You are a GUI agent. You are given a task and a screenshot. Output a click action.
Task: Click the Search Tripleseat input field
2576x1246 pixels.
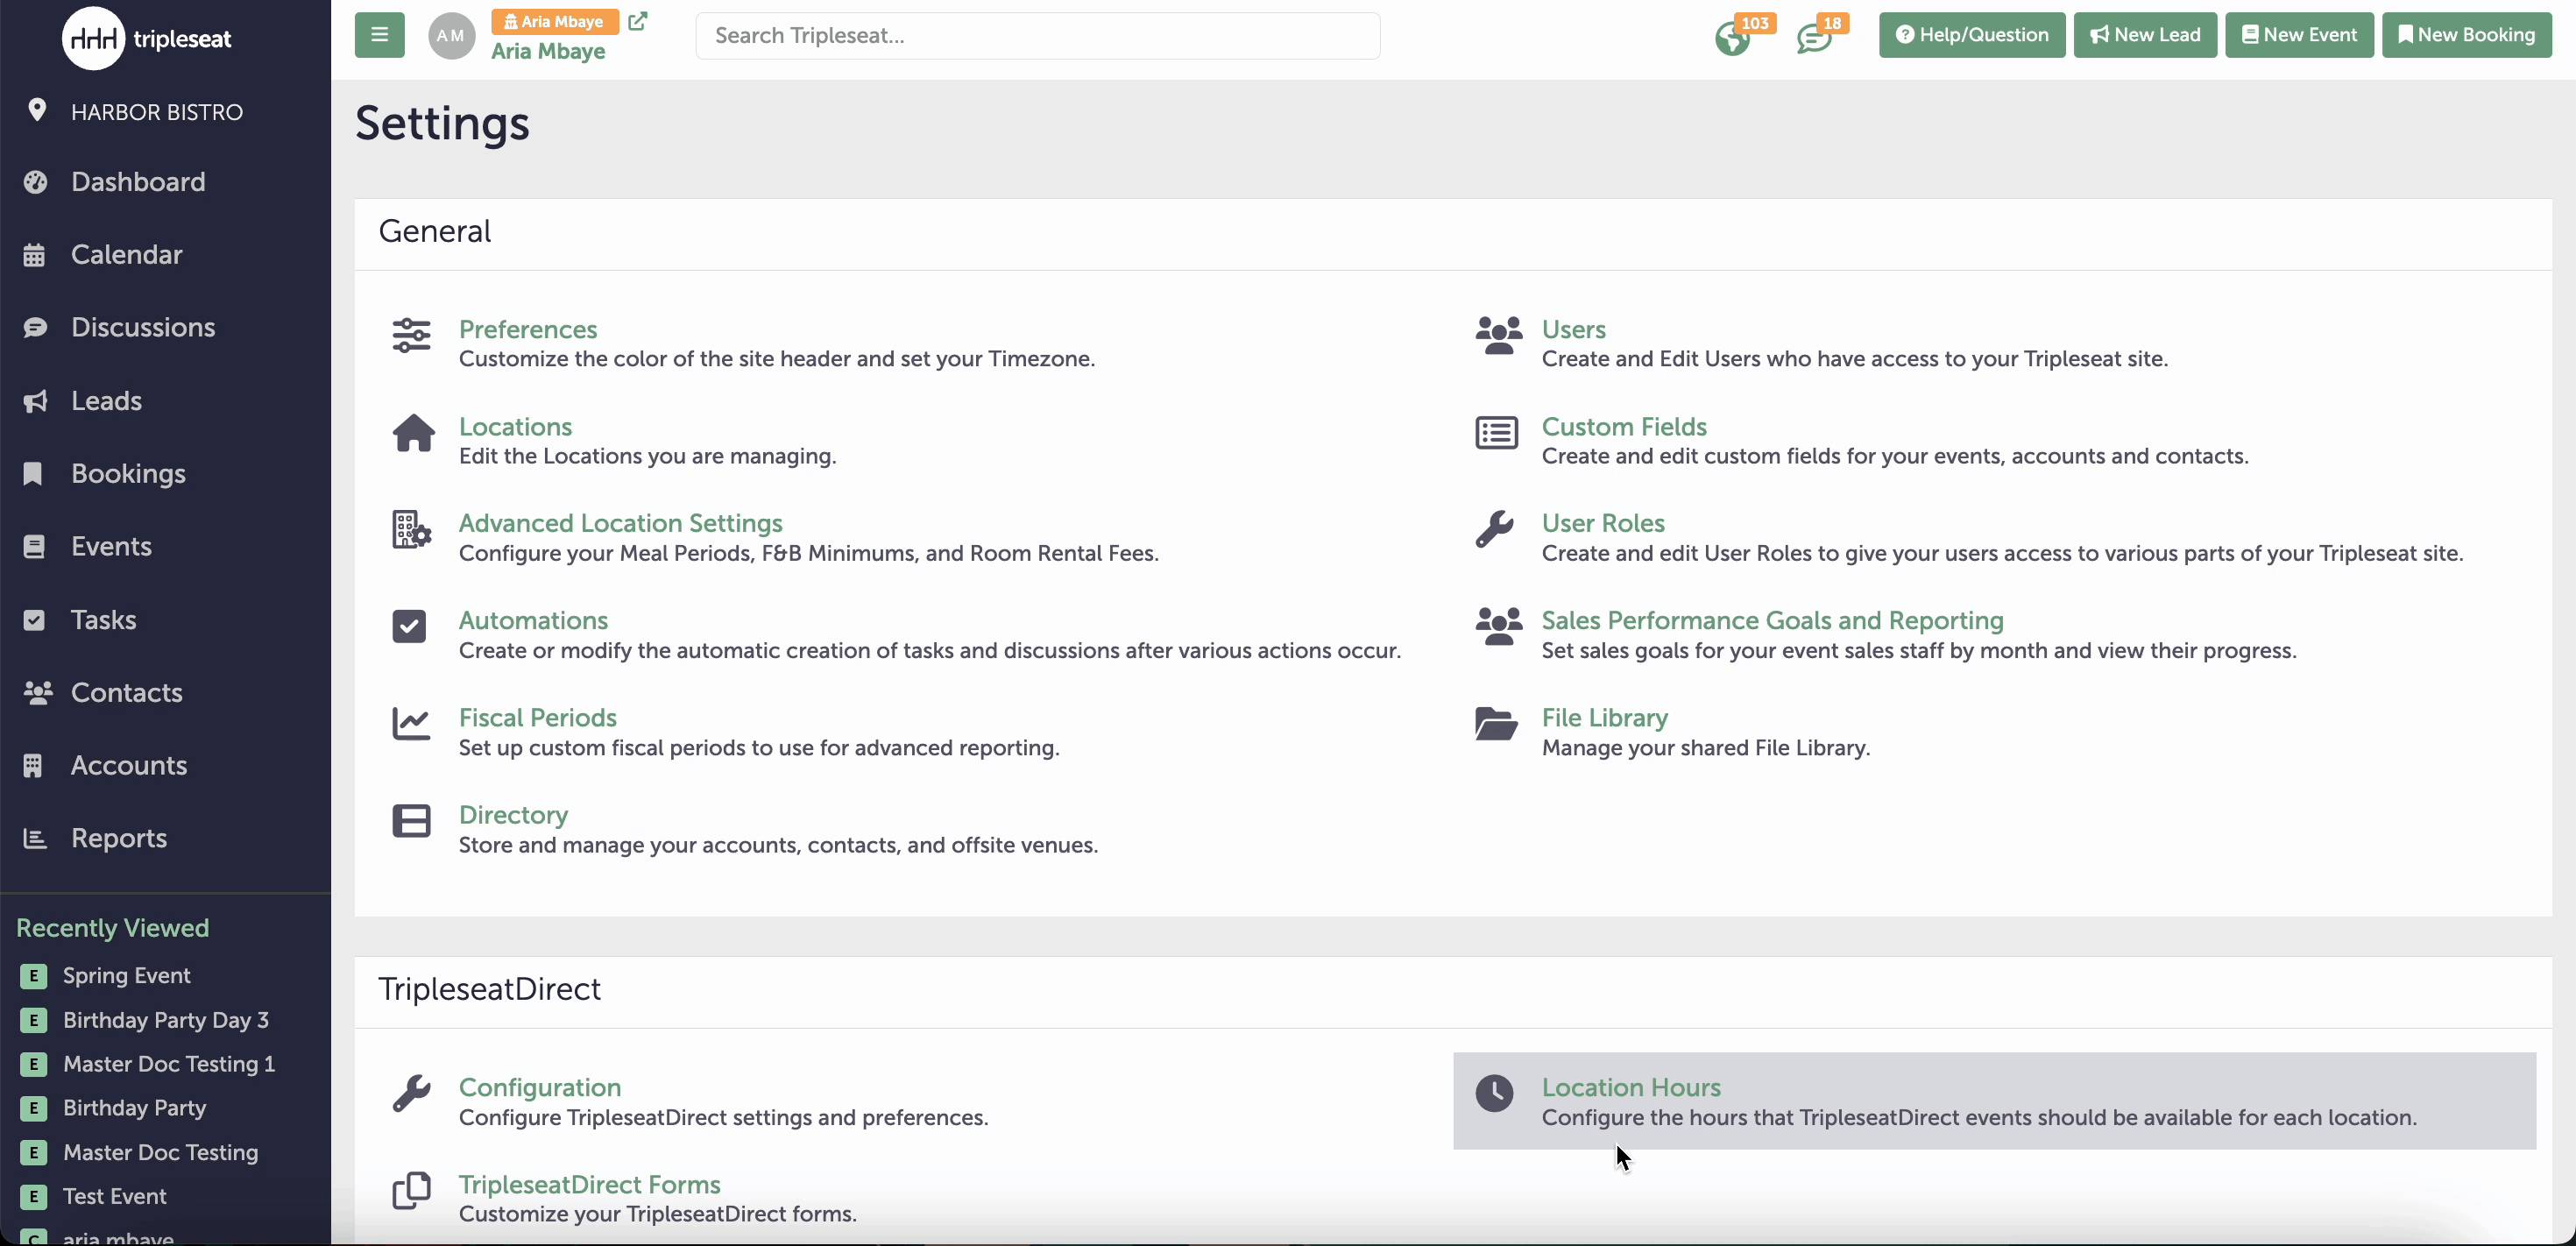pos(1037,36)
